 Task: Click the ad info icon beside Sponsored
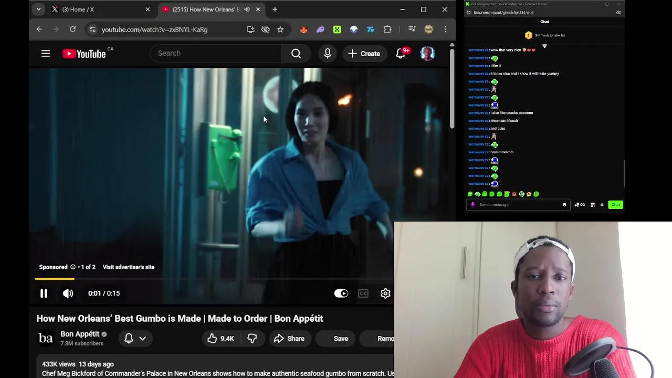point(73,267)
